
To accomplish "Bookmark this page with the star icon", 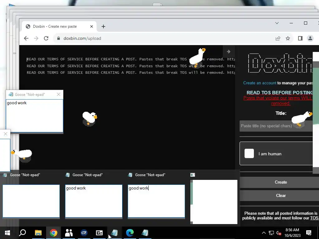I will click(288, 38).
